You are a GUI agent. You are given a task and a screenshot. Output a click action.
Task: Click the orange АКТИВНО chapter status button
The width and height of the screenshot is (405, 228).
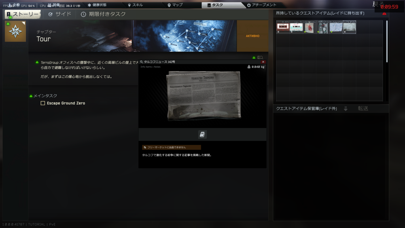point(252,36)
